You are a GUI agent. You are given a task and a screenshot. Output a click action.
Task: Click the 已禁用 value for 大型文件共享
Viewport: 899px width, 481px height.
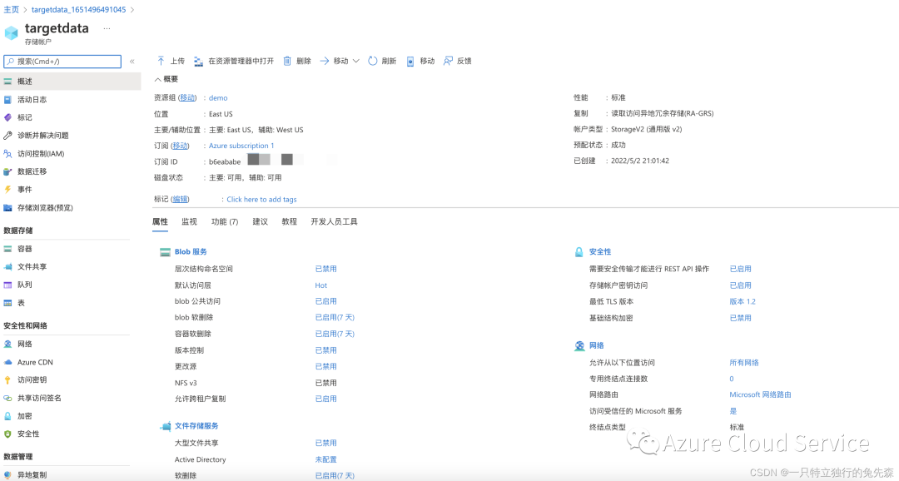pos(325,444)
